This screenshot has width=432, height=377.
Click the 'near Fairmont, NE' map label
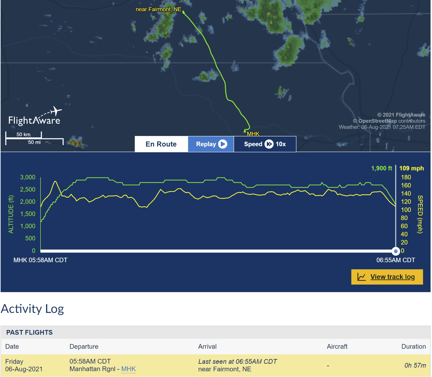pyautogui.click(x=158, y=9)
